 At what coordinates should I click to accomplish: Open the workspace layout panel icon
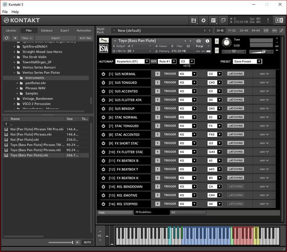point(213,20)
